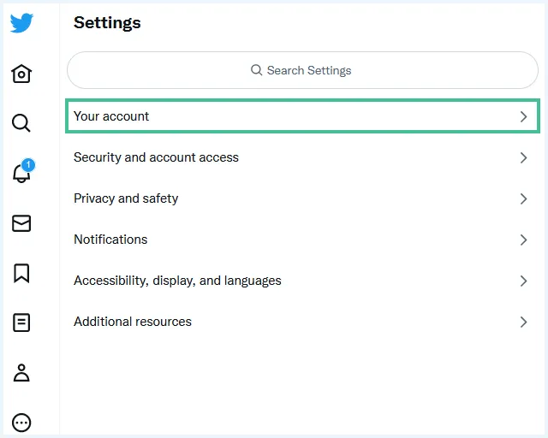
Task: Open Security and account access
Action: tap(302, 157)
